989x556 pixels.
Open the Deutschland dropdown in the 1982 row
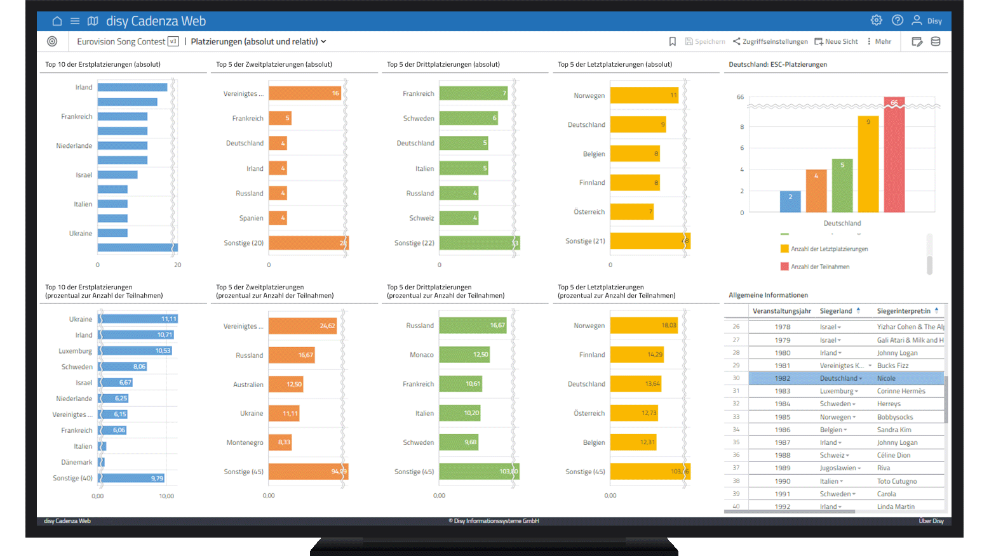coord(860,378)
